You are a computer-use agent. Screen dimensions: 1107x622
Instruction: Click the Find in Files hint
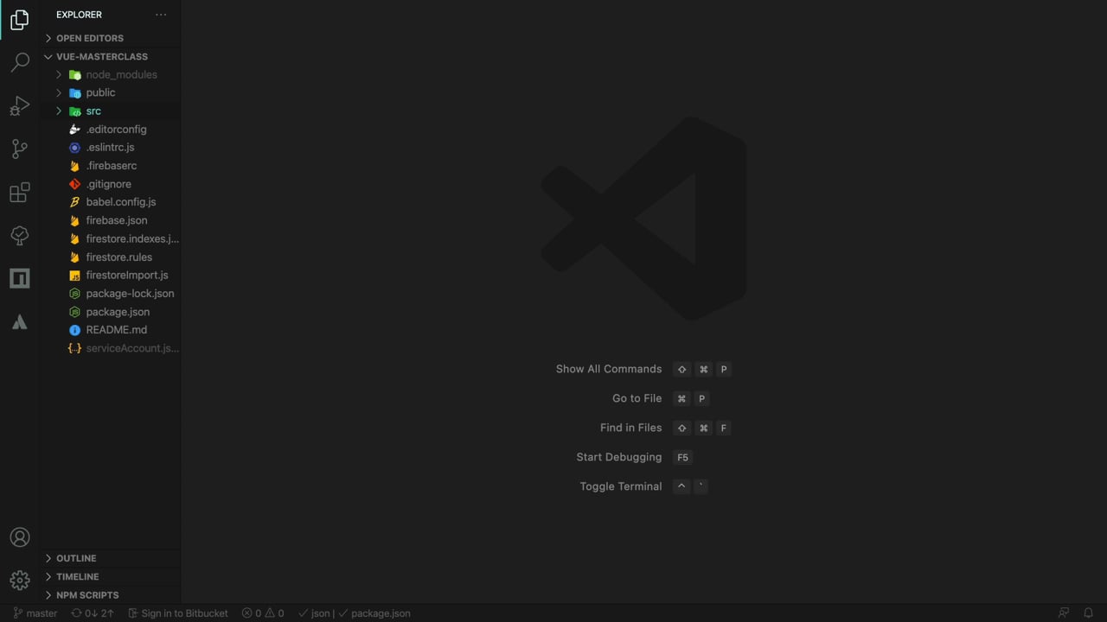point(630,428)
